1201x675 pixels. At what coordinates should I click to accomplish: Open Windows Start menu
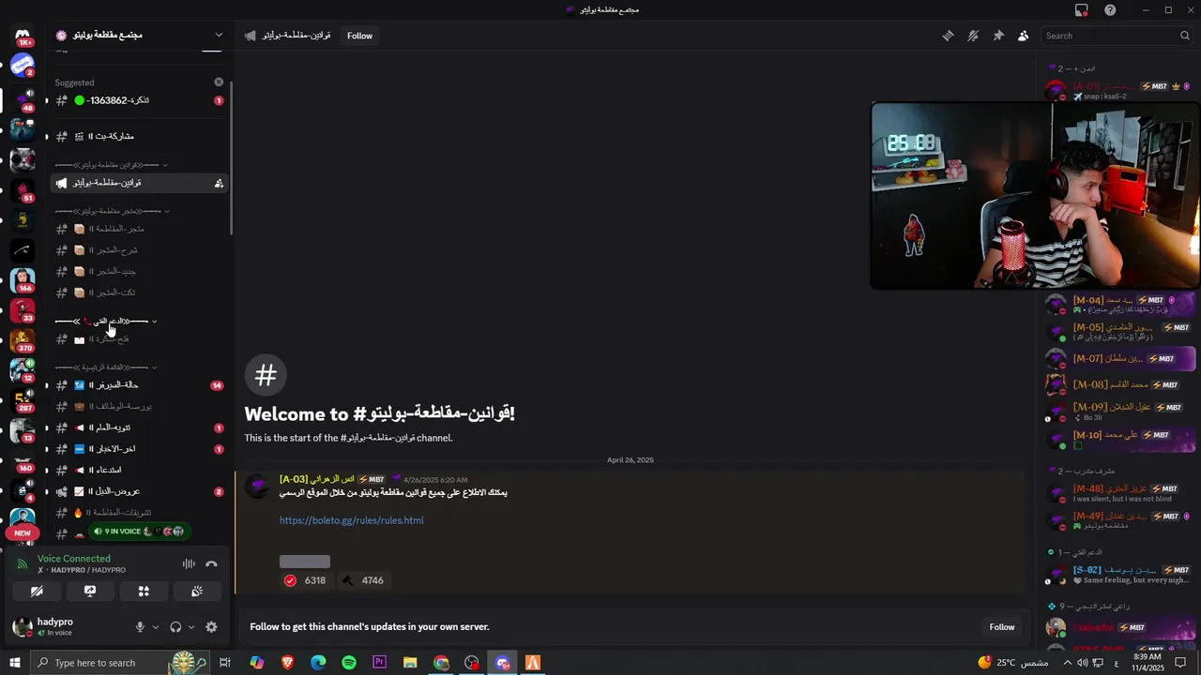pyautogui.click(x=14, y=663)
